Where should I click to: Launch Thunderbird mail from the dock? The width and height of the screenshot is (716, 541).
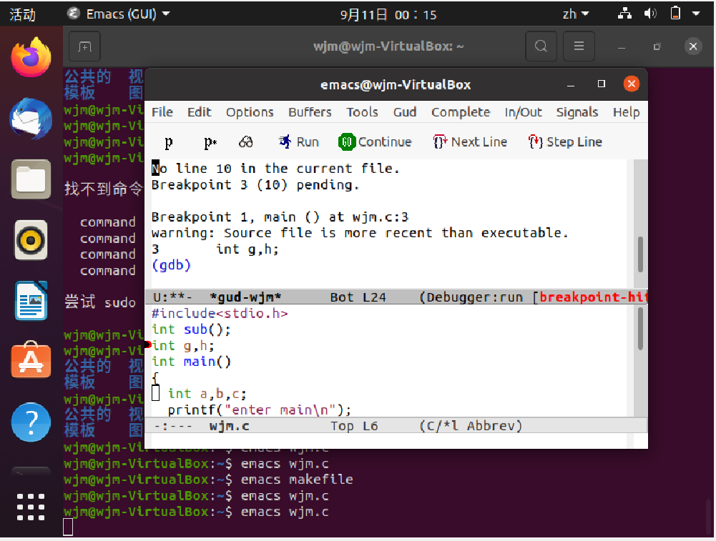(x=31, y=119)
